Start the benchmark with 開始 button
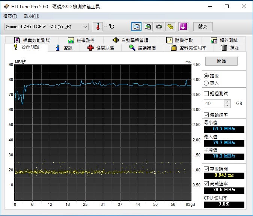The image size is (253, 216). (221, 61)
